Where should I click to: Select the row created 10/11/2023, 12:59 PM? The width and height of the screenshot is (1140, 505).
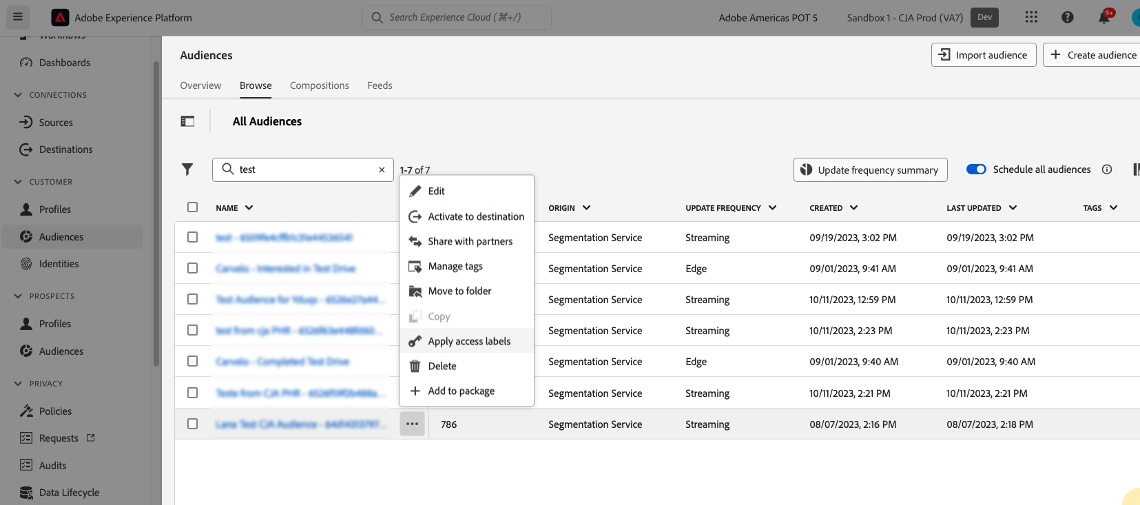point(192,299)
